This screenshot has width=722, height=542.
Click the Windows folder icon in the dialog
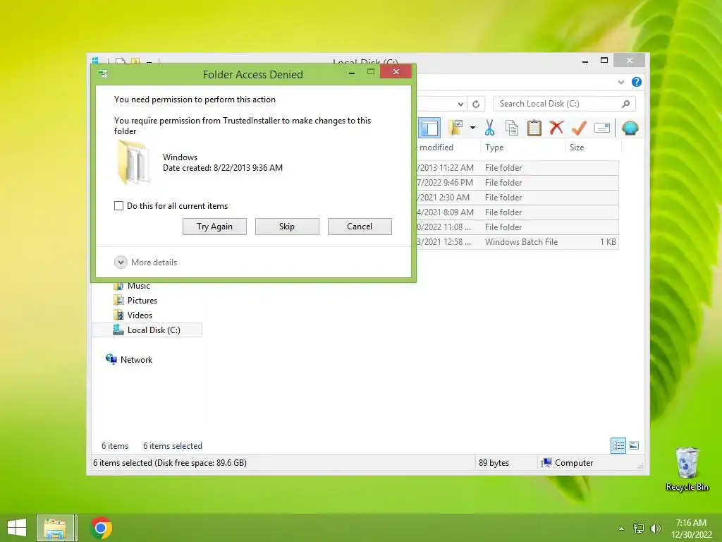pyautogui.click(x=133, y=162)
